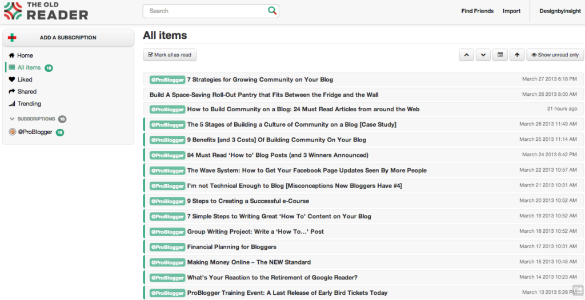The height and width of the screenshot is (300, 585).
Task: Click timestamp March 24 2013 8:42 PM
Action: tap(550, 155)
